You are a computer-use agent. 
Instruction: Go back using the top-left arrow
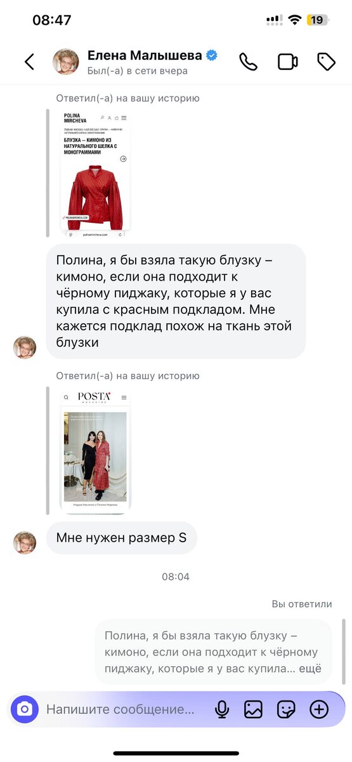(x=29, y=62)
